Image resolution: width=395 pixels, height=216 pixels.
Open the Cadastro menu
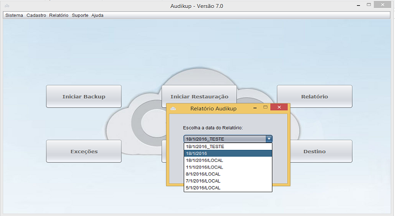click(x=36, y=15)
